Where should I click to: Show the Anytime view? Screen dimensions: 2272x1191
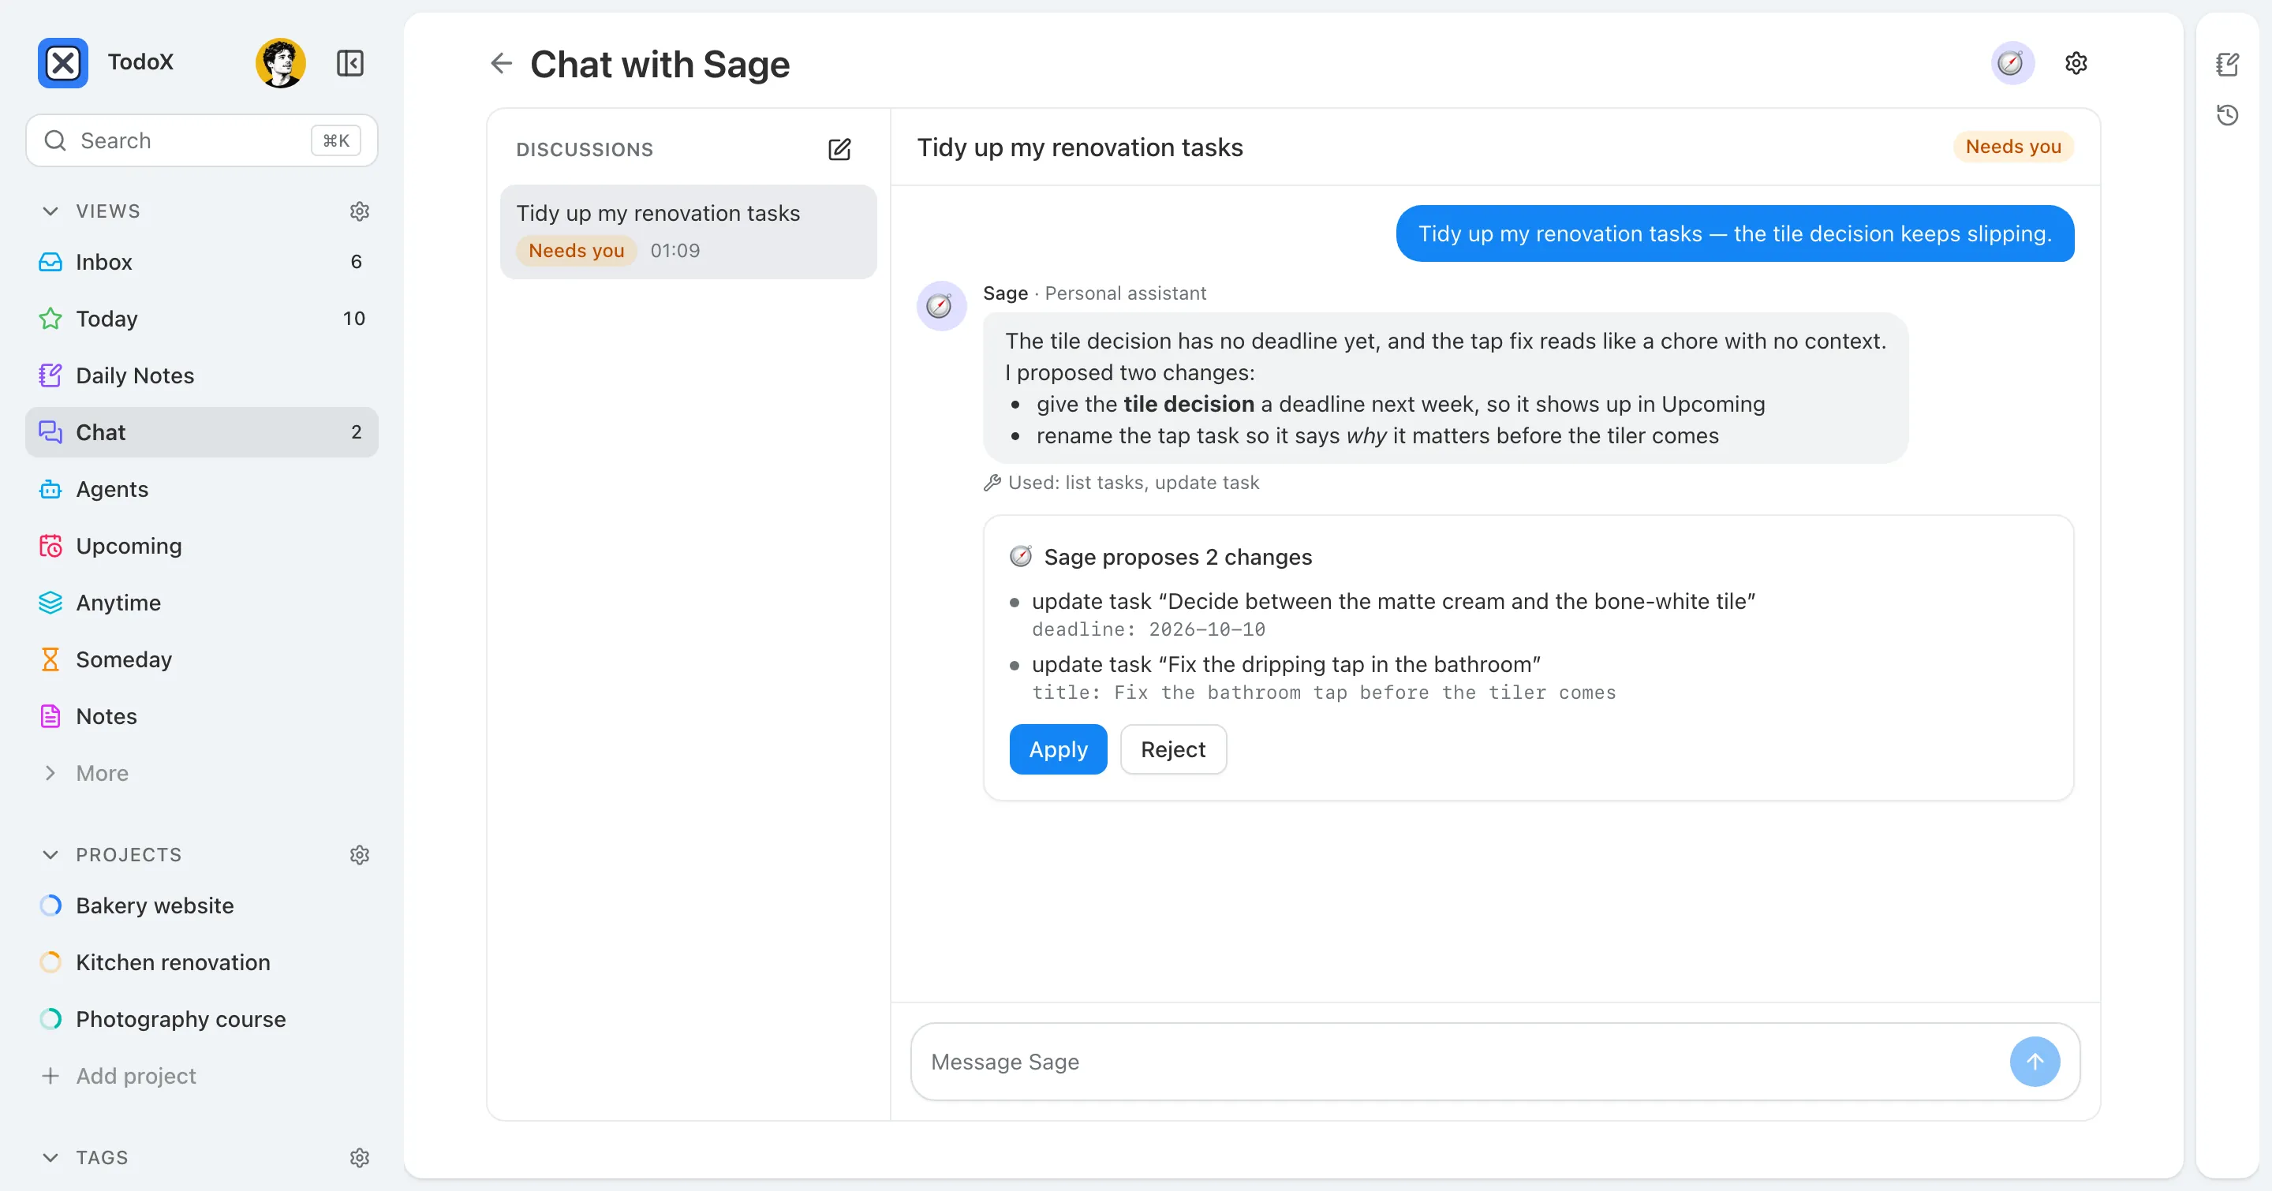pos(202,603)
